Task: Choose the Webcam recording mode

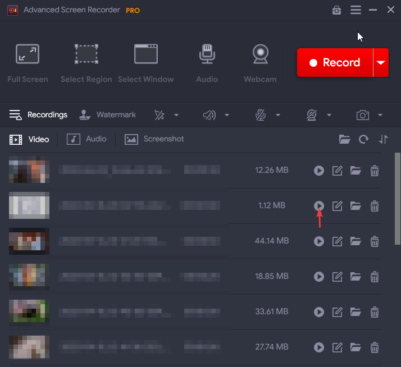Action: click(259, 63)
